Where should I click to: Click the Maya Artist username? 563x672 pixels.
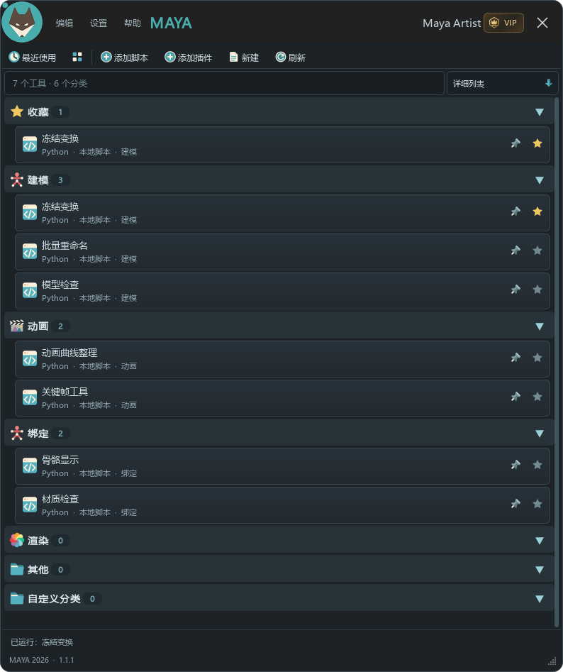pos(452,23)
